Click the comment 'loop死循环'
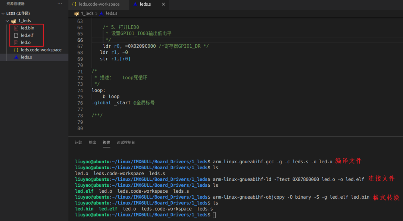403x221 pixels. [x=135, y=78]
